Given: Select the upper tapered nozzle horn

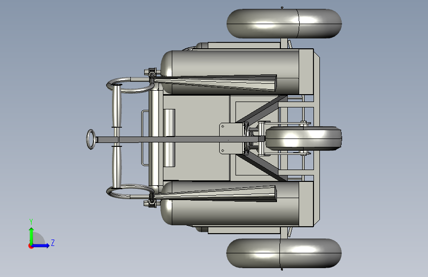Looking at the screenshot, I should click(x=214, y=83).
